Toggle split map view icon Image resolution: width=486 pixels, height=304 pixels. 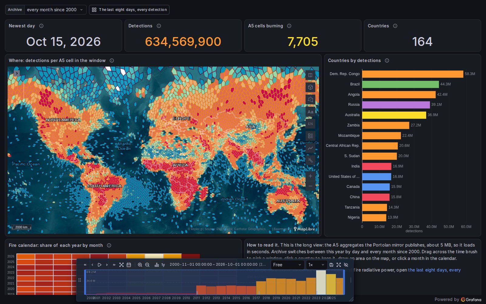[310, 75]
